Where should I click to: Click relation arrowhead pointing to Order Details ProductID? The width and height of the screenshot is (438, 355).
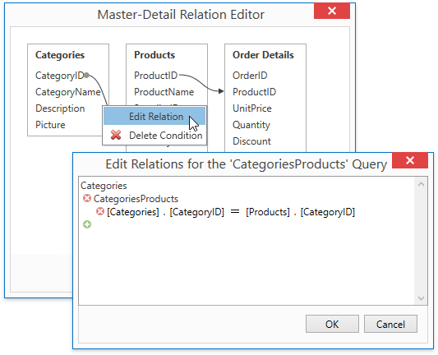tap(221, 91)
